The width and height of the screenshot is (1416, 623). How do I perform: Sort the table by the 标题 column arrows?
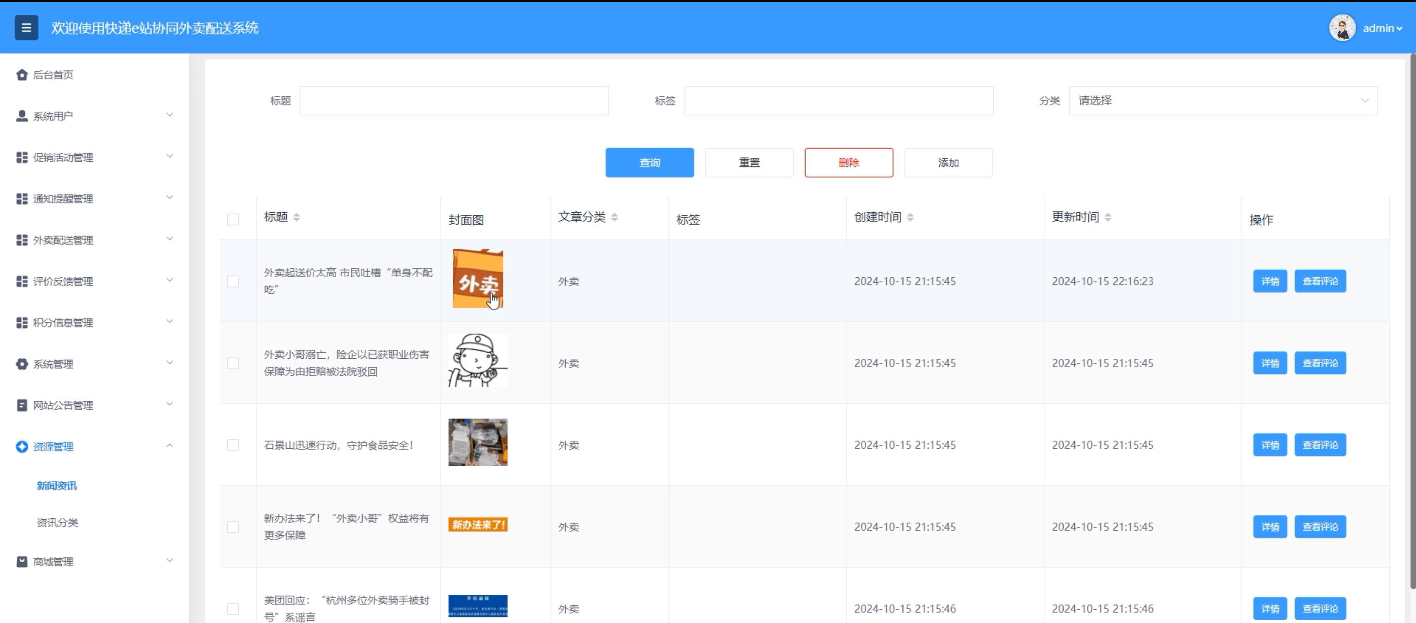tap(296, 217)
